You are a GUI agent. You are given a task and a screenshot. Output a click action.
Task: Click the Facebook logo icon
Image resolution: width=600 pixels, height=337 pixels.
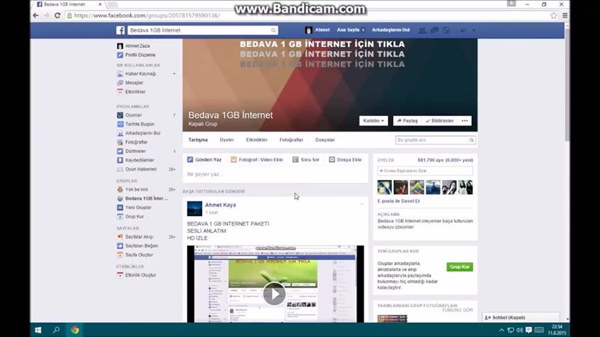coord(120,30)
